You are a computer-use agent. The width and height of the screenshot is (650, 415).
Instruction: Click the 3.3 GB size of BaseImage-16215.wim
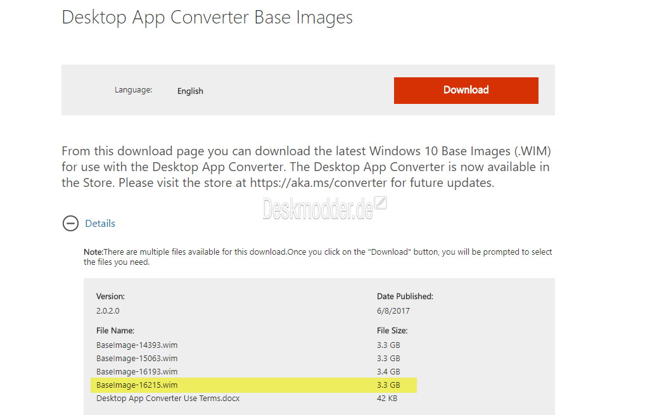point(388,385)
